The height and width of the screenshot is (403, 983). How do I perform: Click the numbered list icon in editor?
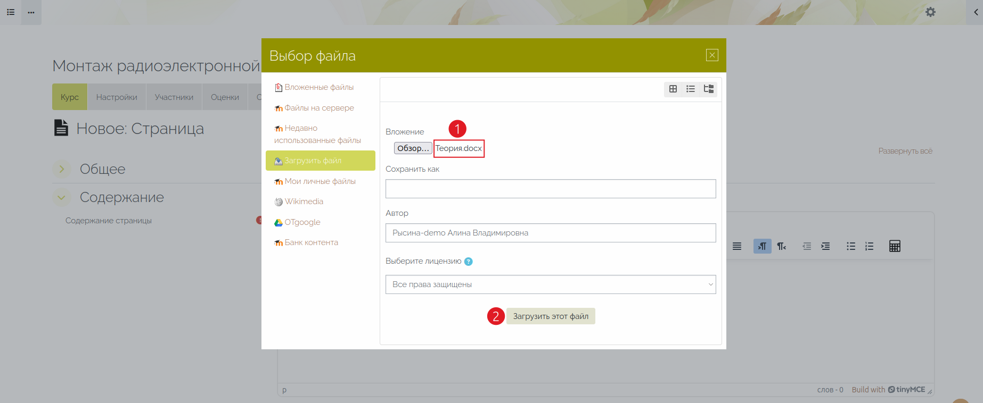pos(869,246)
